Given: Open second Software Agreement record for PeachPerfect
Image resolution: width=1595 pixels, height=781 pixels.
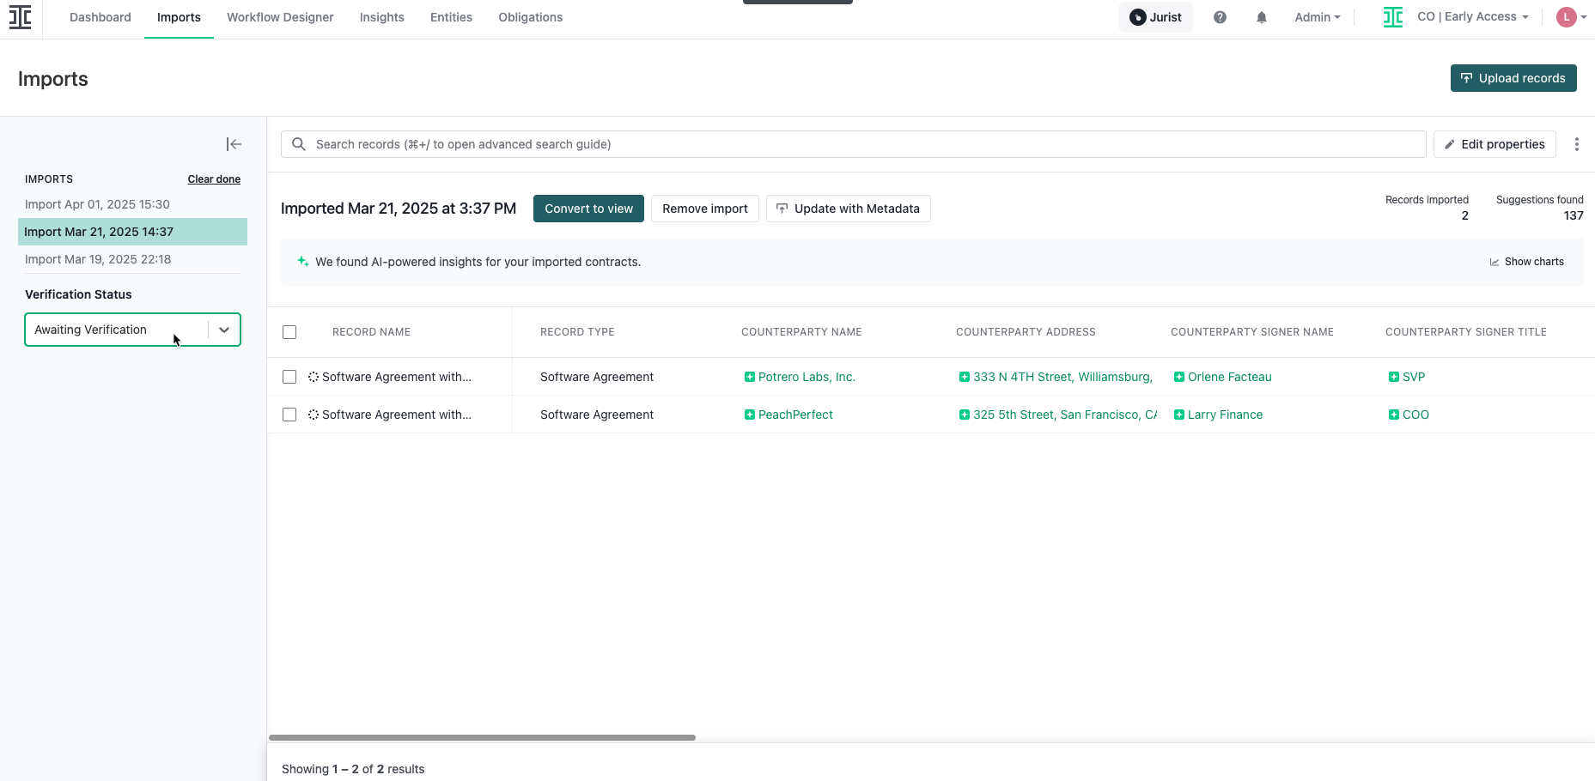Looking at the screenshot, I should [396, 415].
